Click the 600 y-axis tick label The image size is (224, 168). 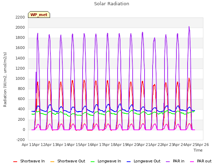pyautogui.click(x=21, y=99)
